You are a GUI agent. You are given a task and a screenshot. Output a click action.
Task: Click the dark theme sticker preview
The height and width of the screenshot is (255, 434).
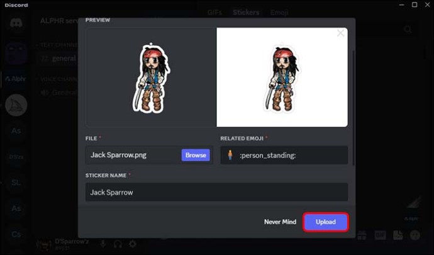point(151,77)
